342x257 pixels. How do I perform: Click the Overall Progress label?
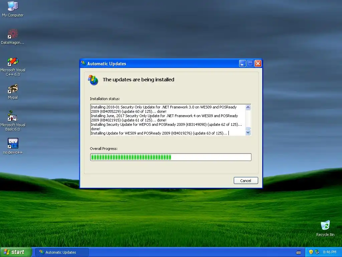pyautogui.click(x=104, y=149)
